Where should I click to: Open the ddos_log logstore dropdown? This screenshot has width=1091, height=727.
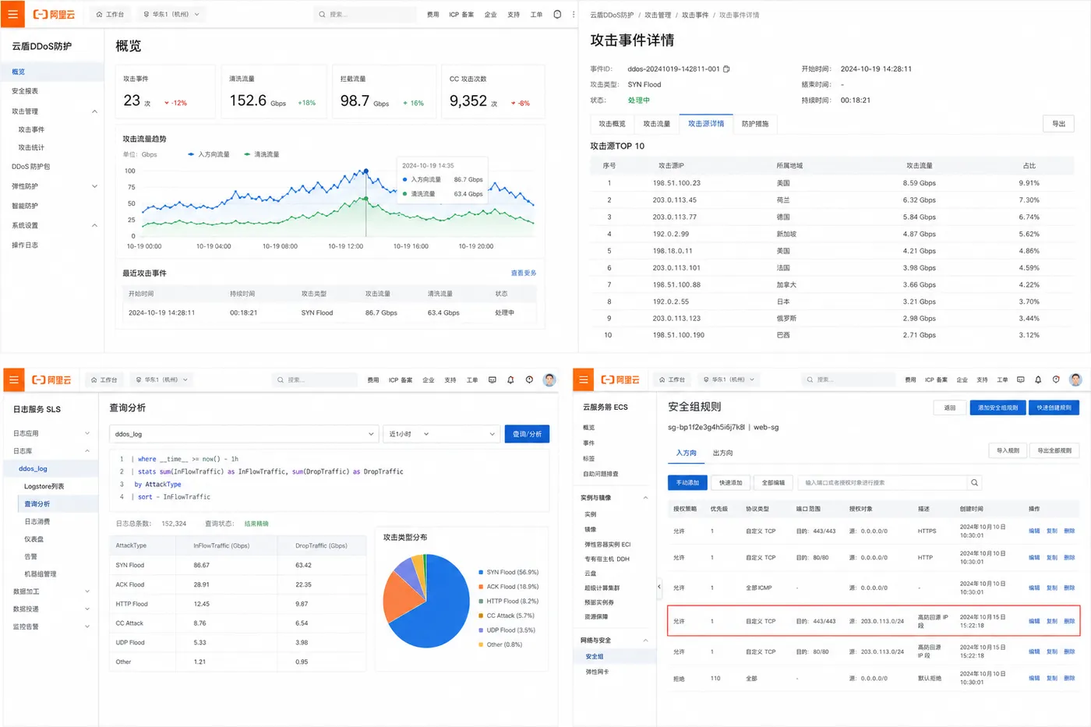pyautogui.click(x=244, y=434)
